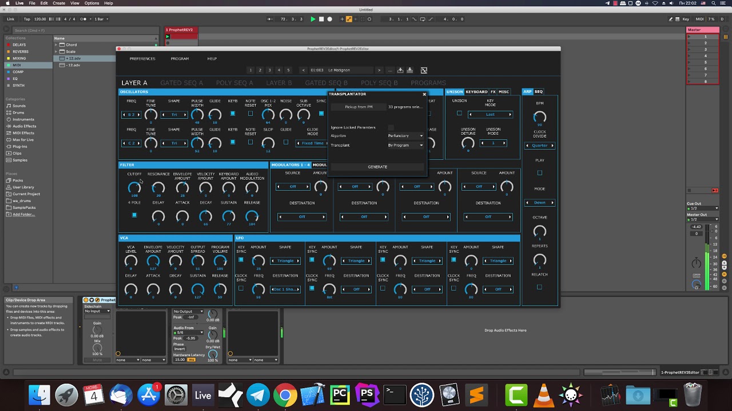Toggle the Automation Arm button in transport
Image resolution: width=732 pixels, height=411 pixels.
coord(349,19)
